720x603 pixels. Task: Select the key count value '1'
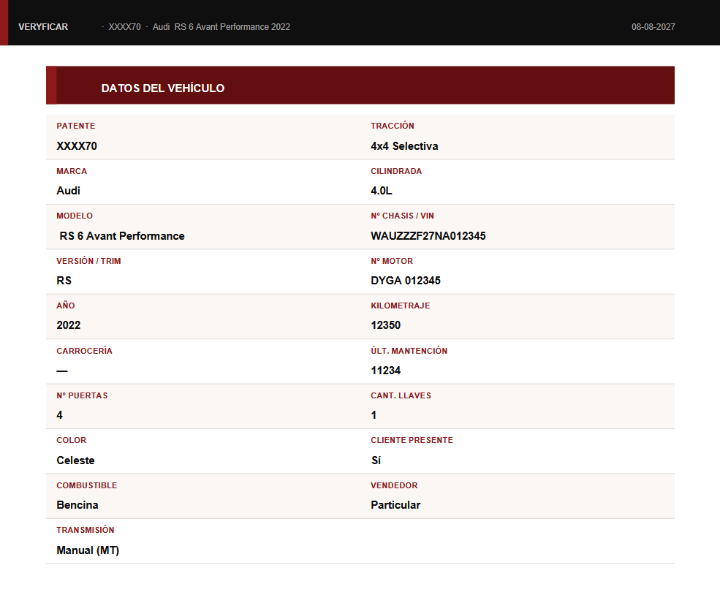[374, 415]
